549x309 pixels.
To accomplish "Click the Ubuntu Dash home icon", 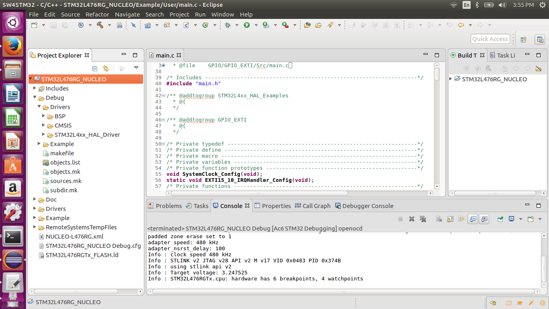I will click(13, 22).
